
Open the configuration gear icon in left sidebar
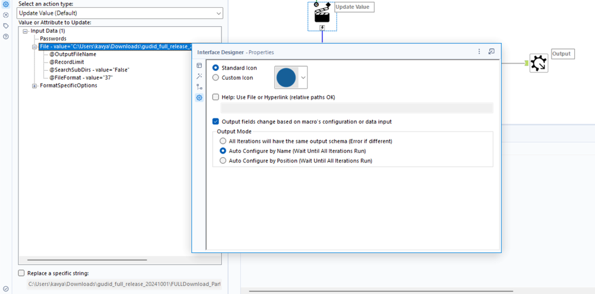pyautogui.click(x=6, y=5)
